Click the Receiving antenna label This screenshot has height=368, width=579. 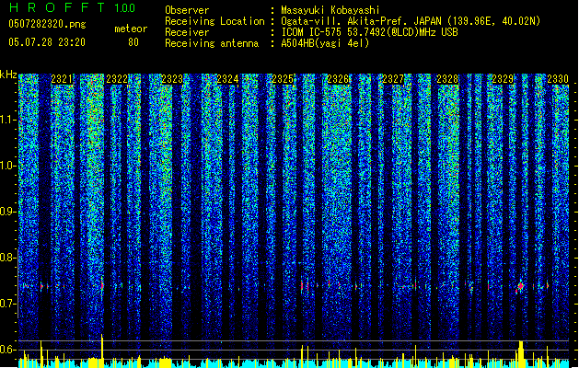pos(212,43)
